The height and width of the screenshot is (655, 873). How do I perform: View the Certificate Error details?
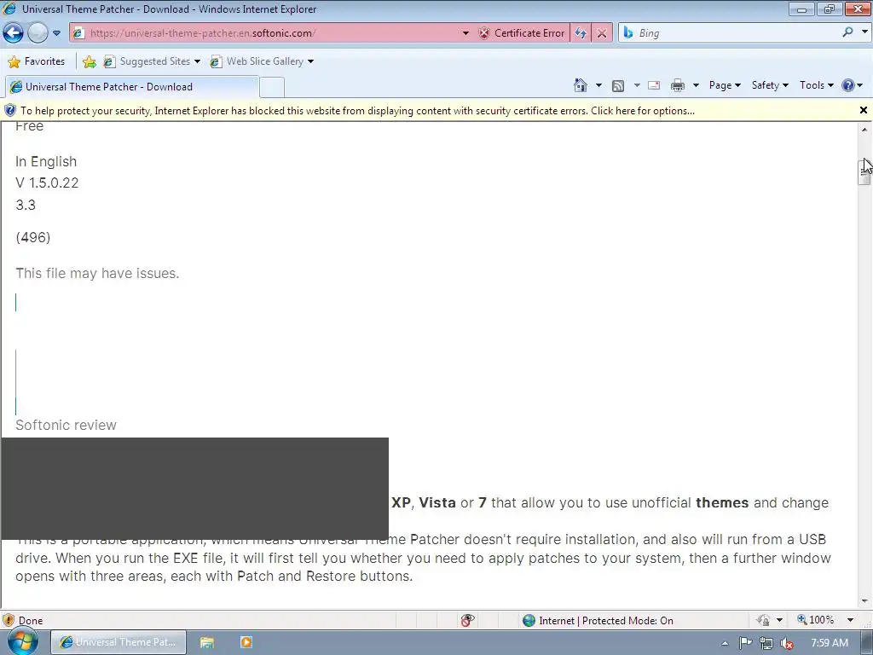(x=523, y=33)
